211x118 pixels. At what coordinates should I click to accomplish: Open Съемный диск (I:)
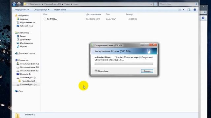point(28,77)
